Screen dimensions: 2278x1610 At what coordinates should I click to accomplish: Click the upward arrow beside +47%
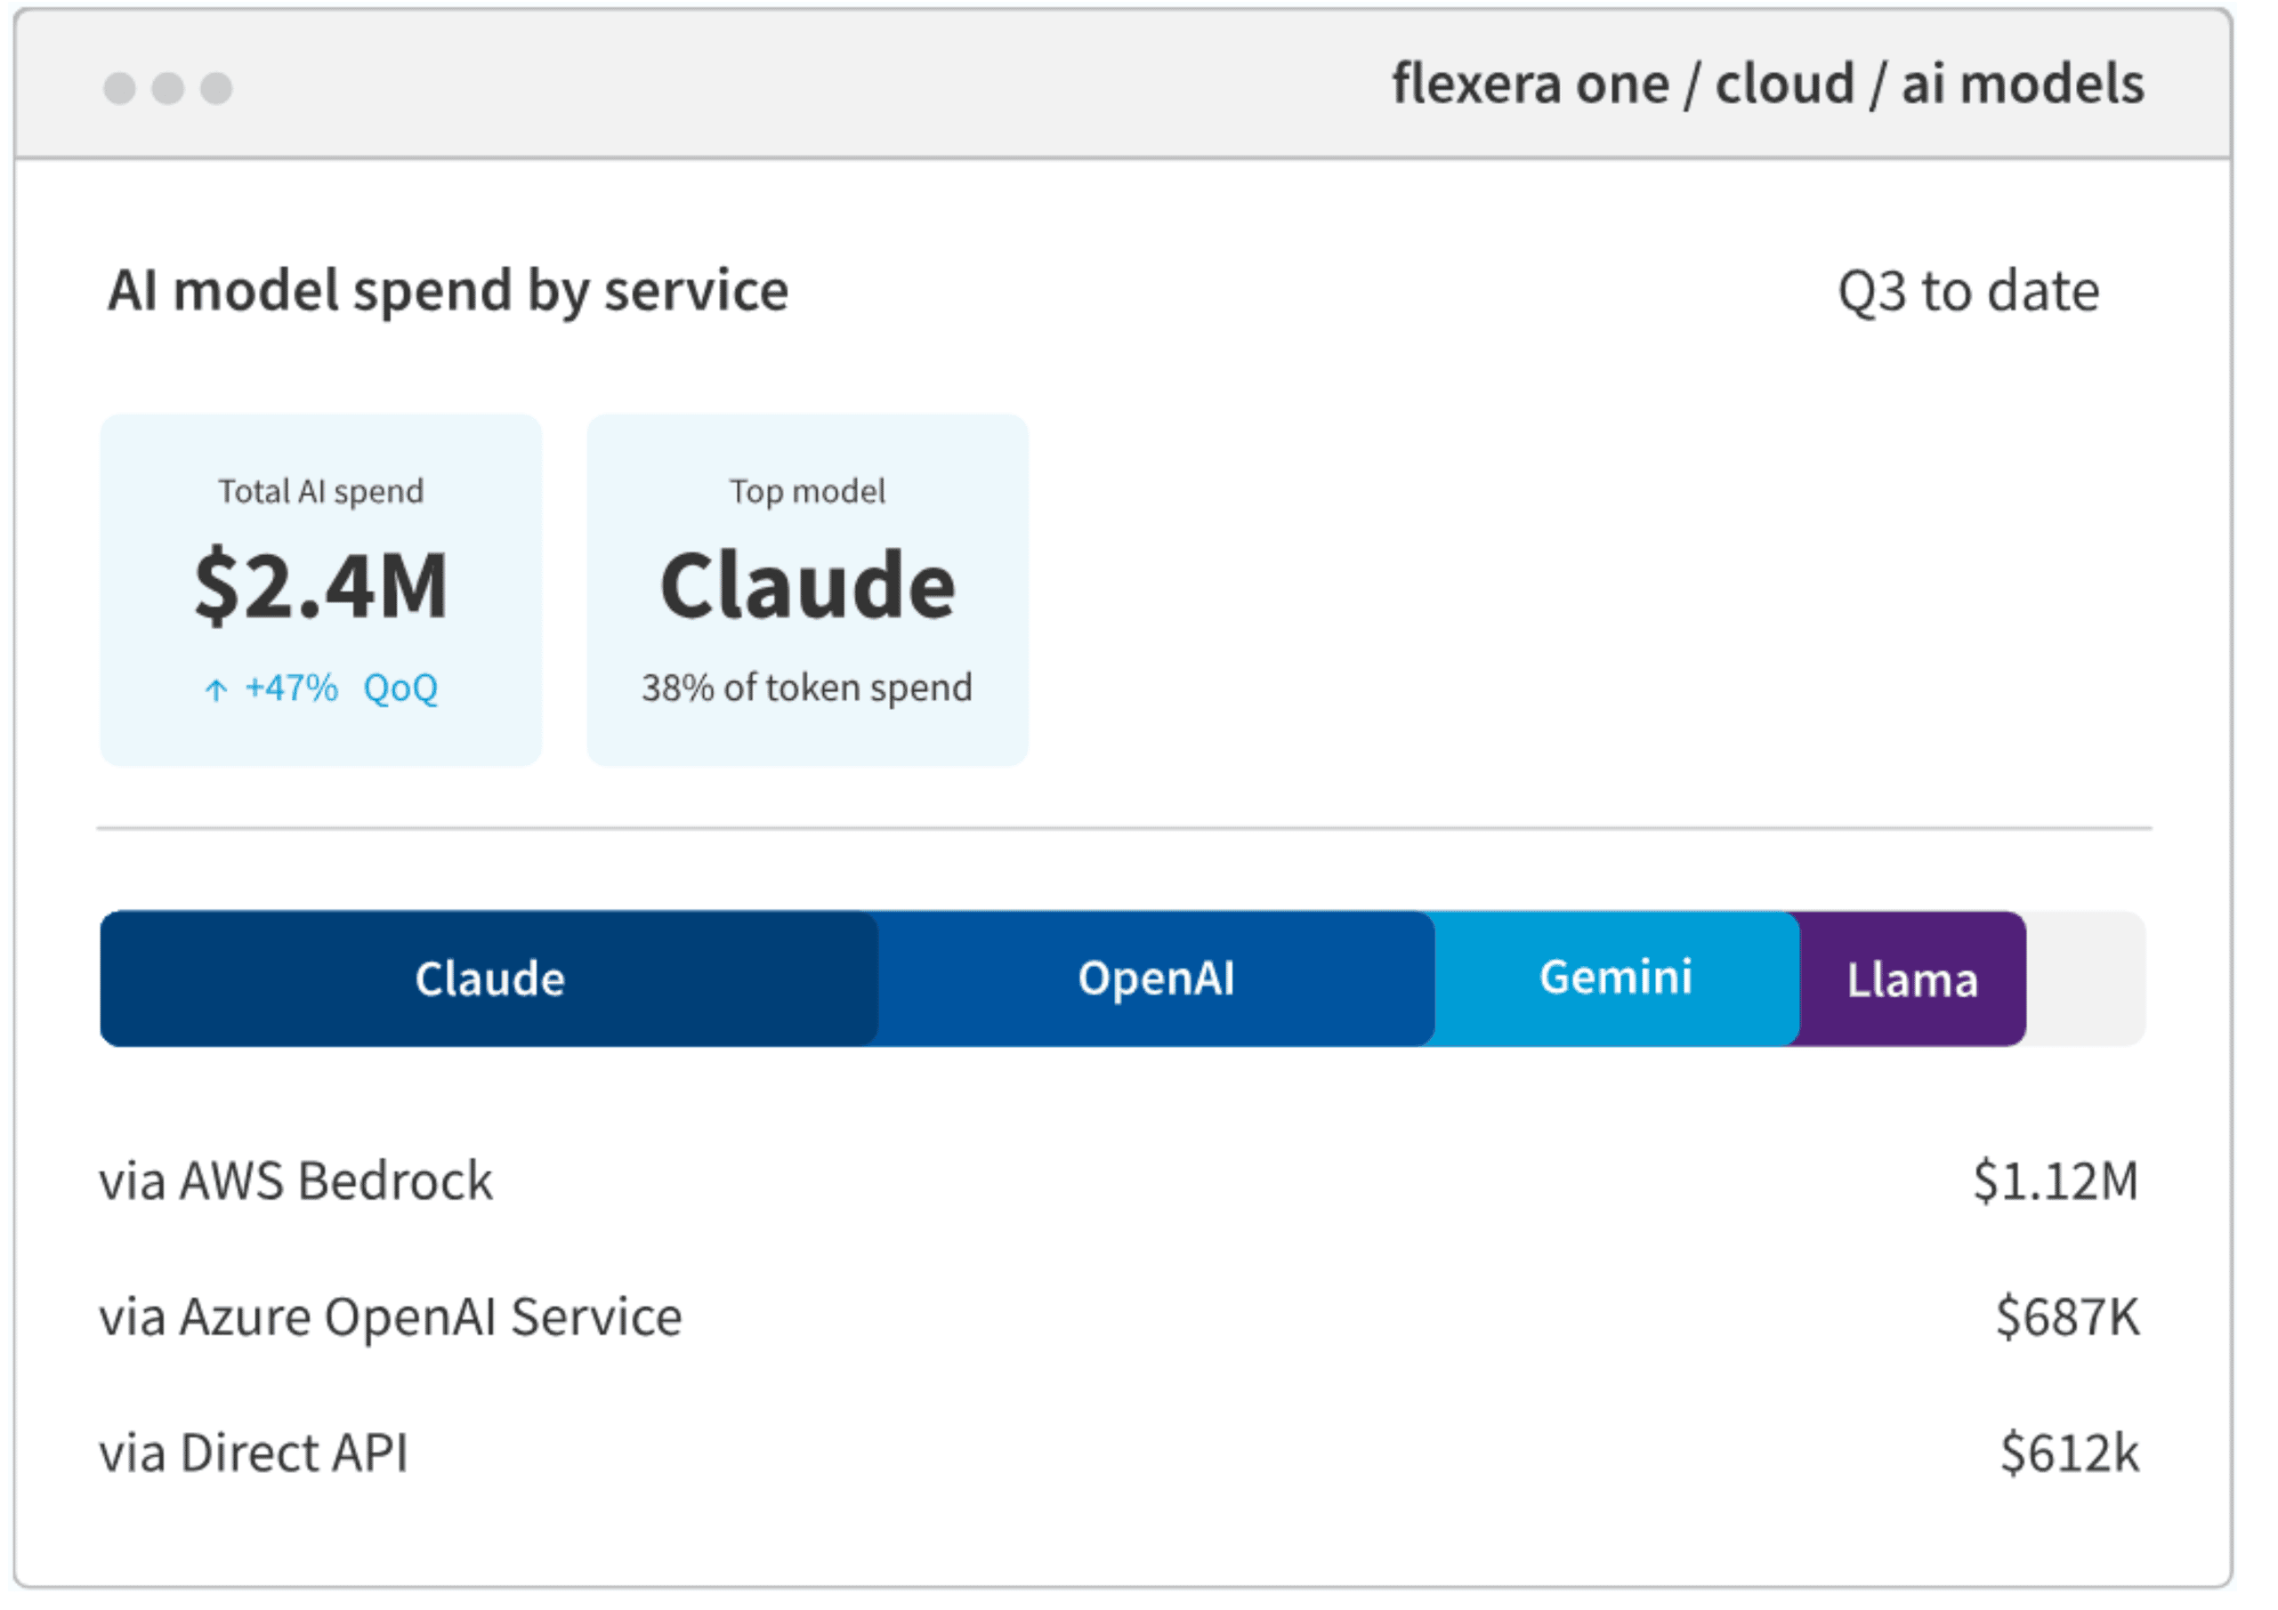pyautogui.click(x=215, y=689)
